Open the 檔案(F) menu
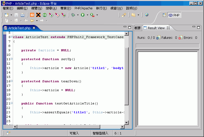 point(8,8)
